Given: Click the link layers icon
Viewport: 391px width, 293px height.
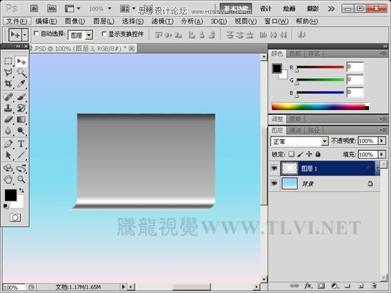Looking at the screenshot, I should pos(294,285).
